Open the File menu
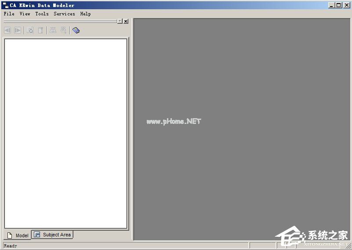The image size is (352, 250). pos(9,14)
